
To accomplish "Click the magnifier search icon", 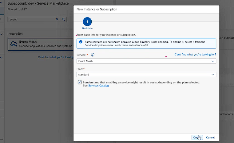I will (63, 19).
